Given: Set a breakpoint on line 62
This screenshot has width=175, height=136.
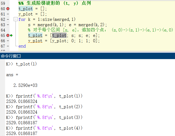Looking at the screenshot, I should point(8,20).
